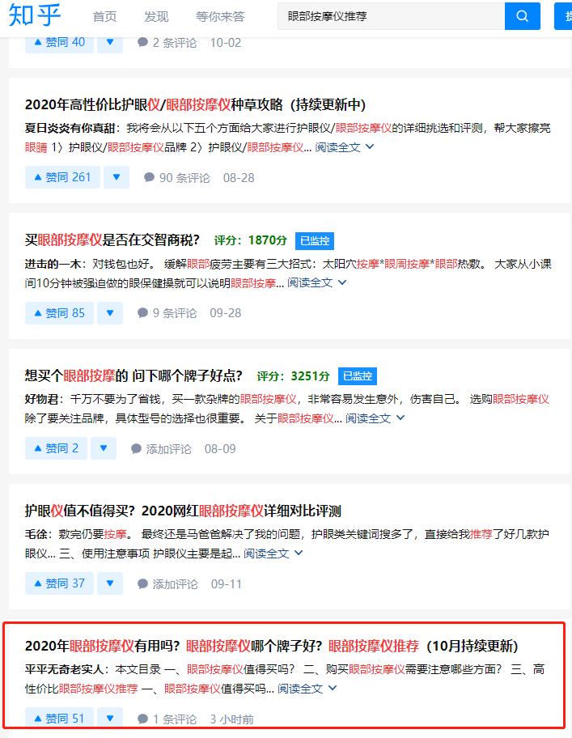Upvote 赞同 51
This screenshot has height=738, width=572.
59,719
